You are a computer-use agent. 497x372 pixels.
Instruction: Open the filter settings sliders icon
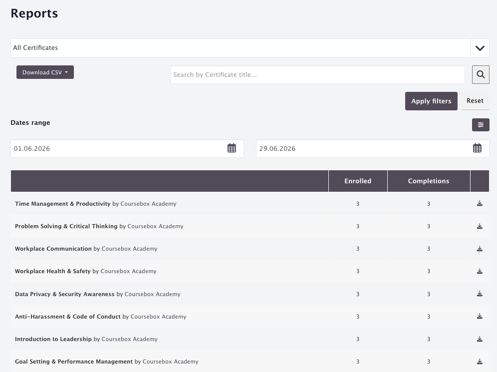481,125
